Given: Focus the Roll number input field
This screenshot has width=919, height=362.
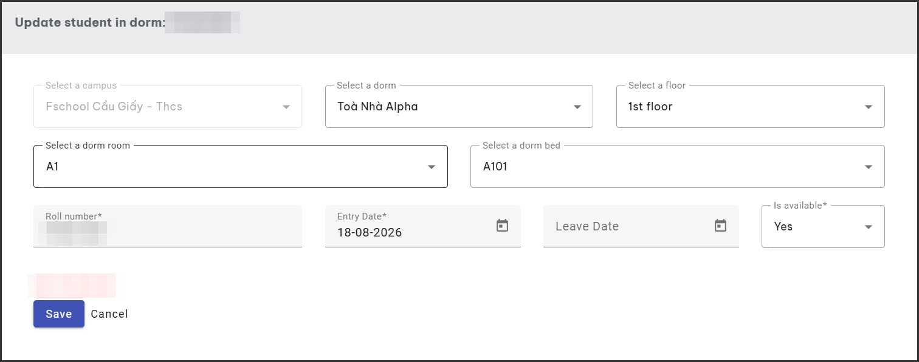Looking at the screenshot, I should coord(168,226).
